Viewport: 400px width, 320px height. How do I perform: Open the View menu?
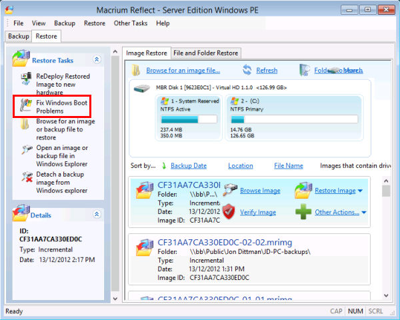click(x=39, y=23)
